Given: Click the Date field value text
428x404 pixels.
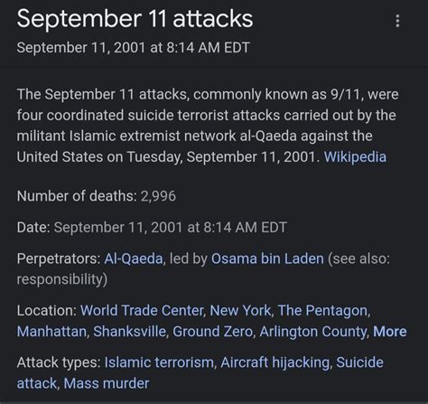Looking at the screenshot, I should (x=171, y=228).
